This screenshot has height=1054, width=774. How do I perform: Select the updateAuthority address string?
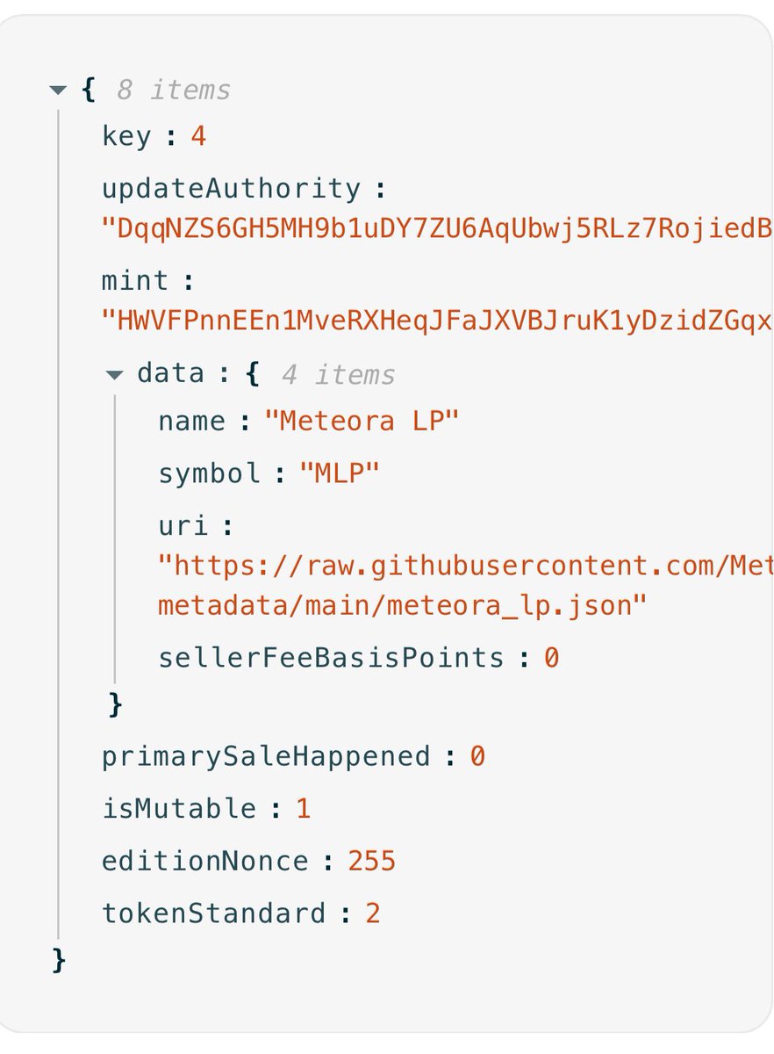[x=437, y=228]
